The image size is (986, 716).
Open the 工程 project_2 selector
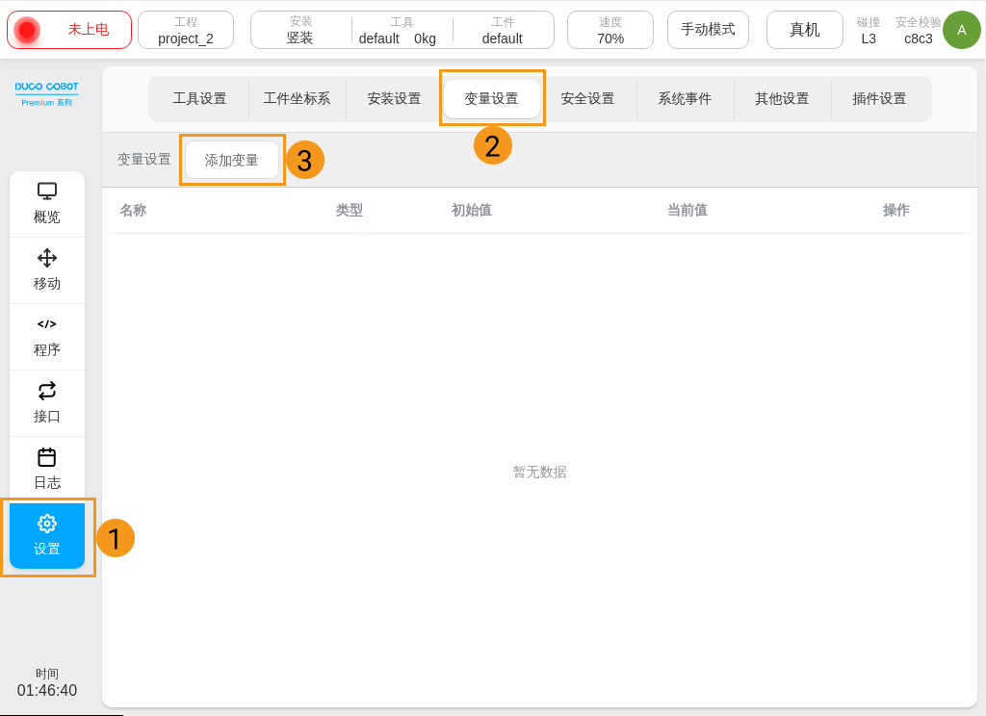click(186, 30)
